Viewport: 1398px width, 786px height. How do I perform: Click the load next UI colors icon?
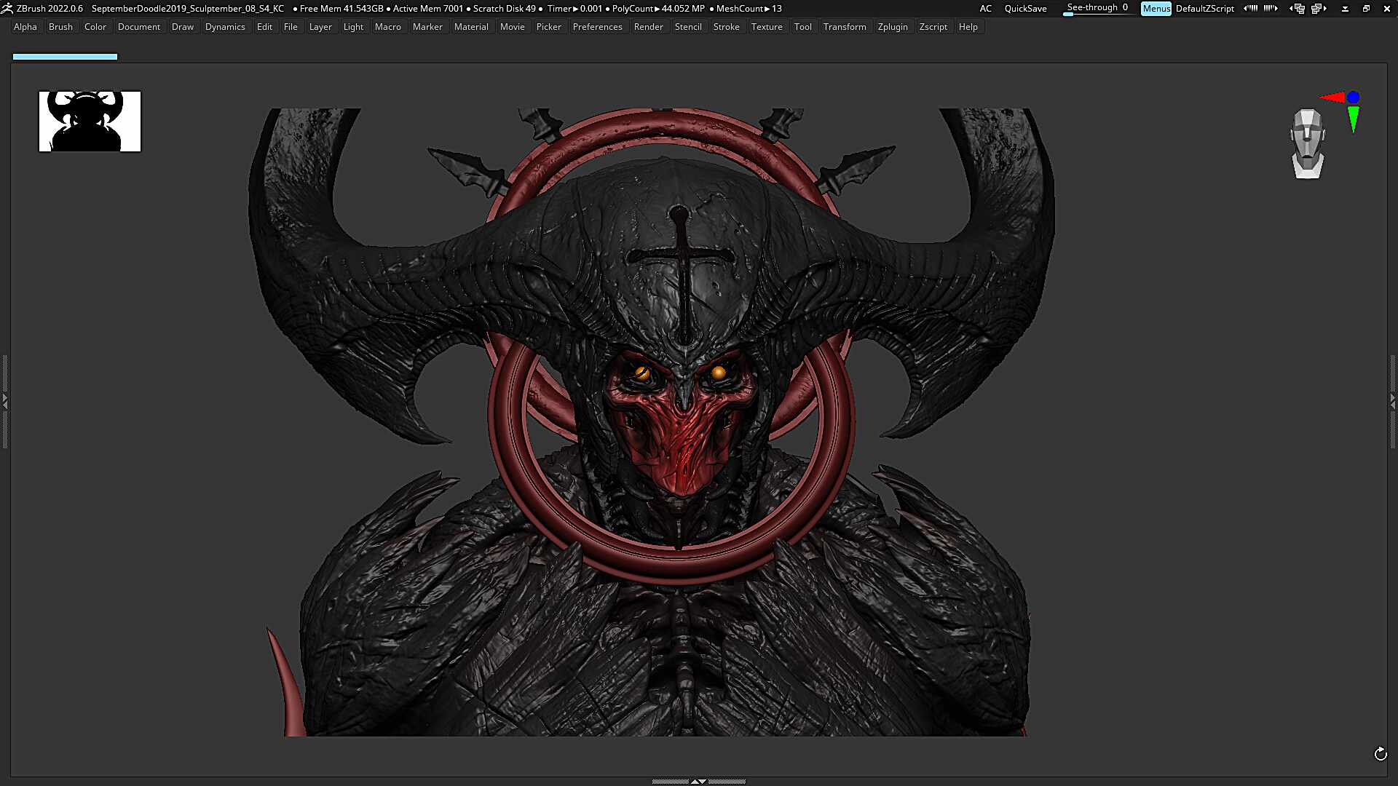click(1271, 9)
